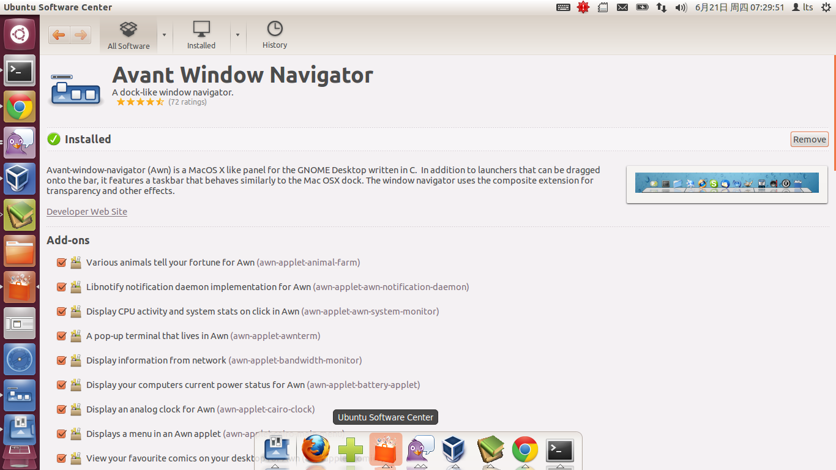Click Ubuntu Software Center in Unity launcher
836x470 pixels.
(20, 288)
